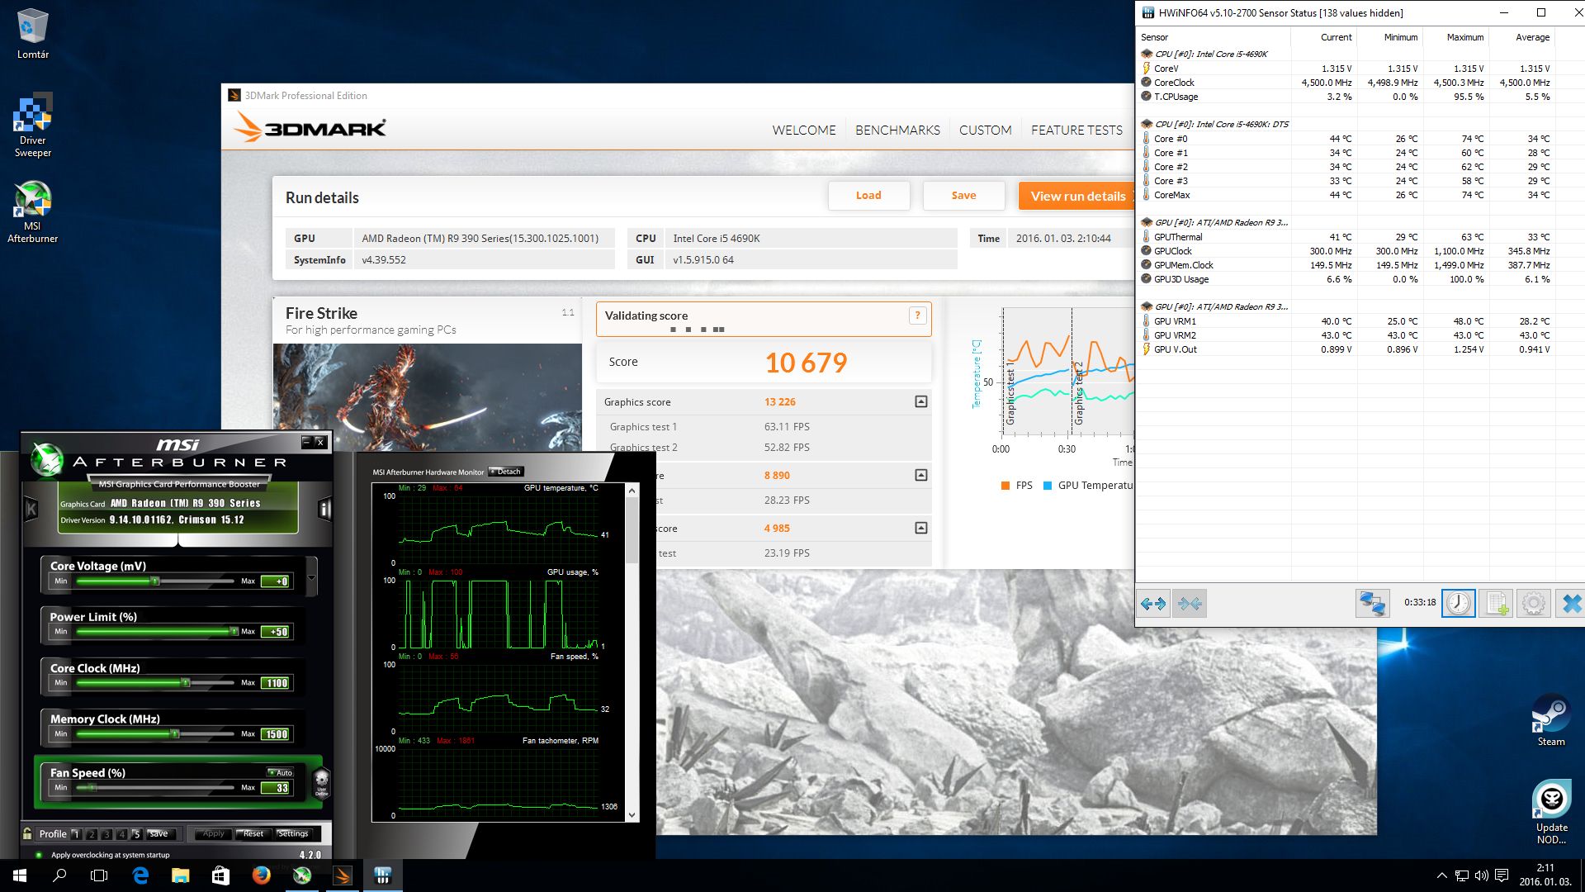Click Power Limit slider handle

point(234,632)
